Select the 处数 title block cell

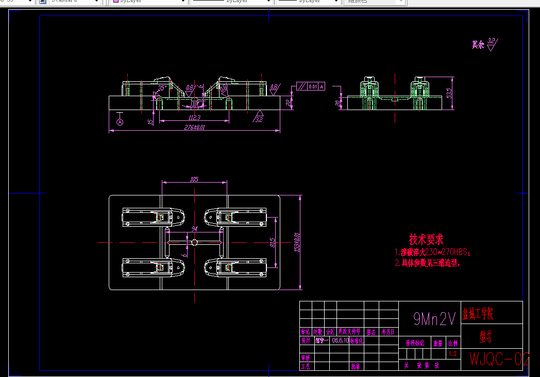pyautogui.click(x=317, y=332)
